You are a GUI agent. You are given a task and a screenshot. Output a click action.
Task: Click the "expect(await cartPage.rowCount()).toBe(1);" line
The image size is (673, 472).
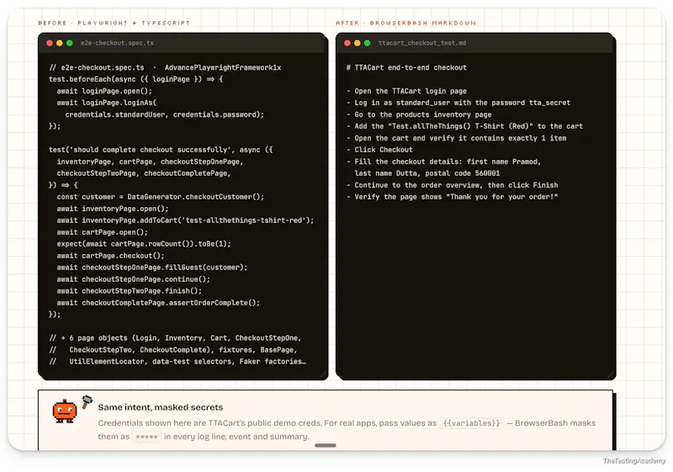coord(144,244)
